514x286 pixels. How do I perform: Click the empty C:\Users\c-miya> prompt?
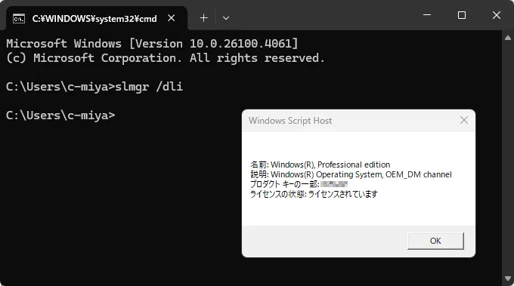[x=60, y=115]
